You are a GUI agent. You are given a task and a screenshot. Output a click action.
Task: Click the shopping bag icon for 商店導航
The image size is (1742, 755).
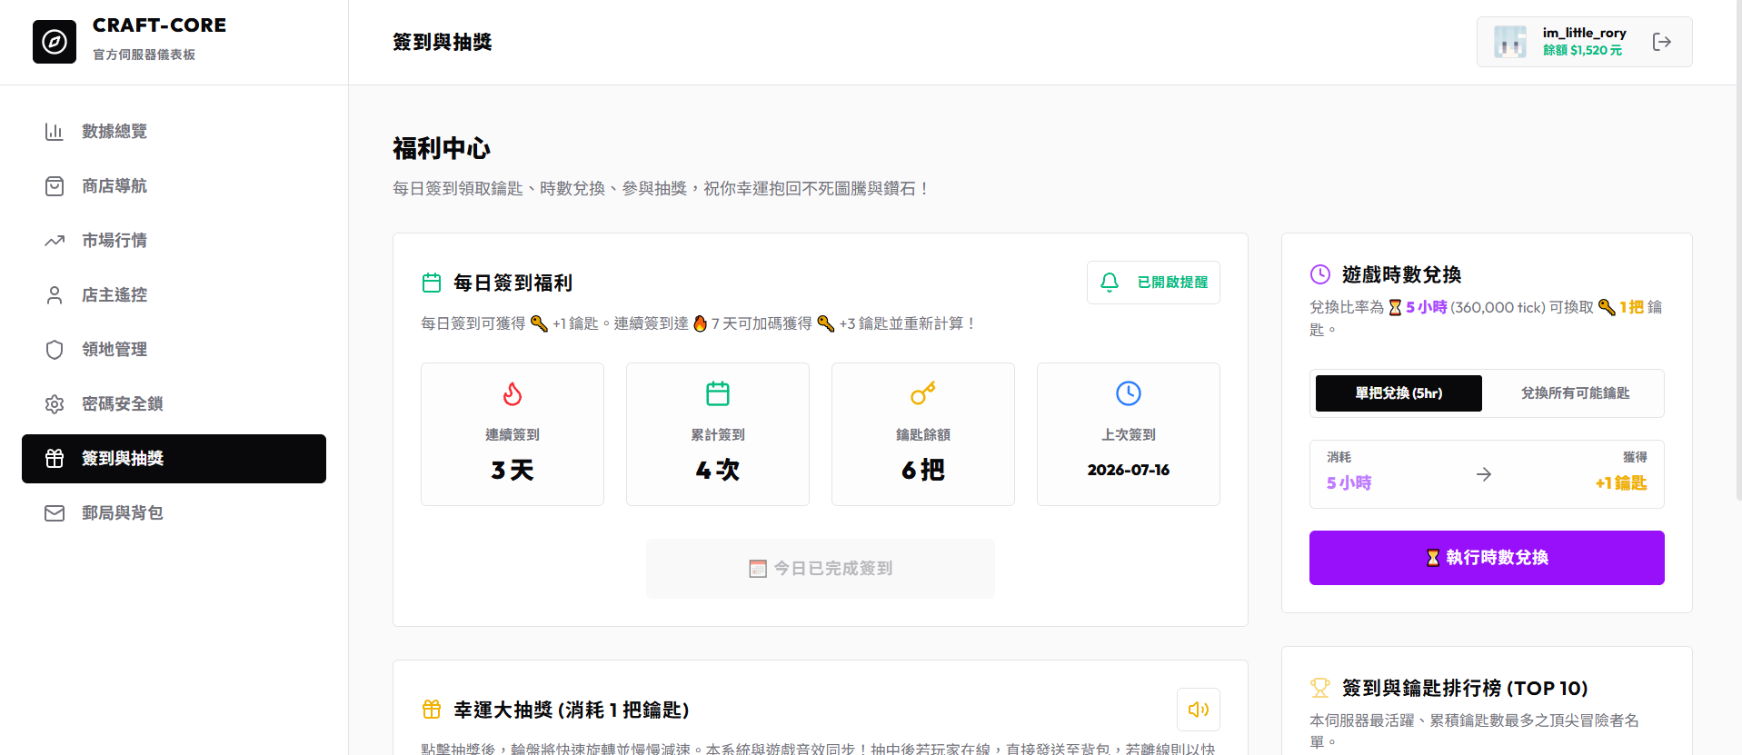click(x=55, y=186)
